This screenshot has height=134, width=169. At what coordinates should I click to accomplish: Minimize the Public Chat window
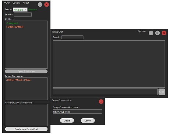point(151,33)
